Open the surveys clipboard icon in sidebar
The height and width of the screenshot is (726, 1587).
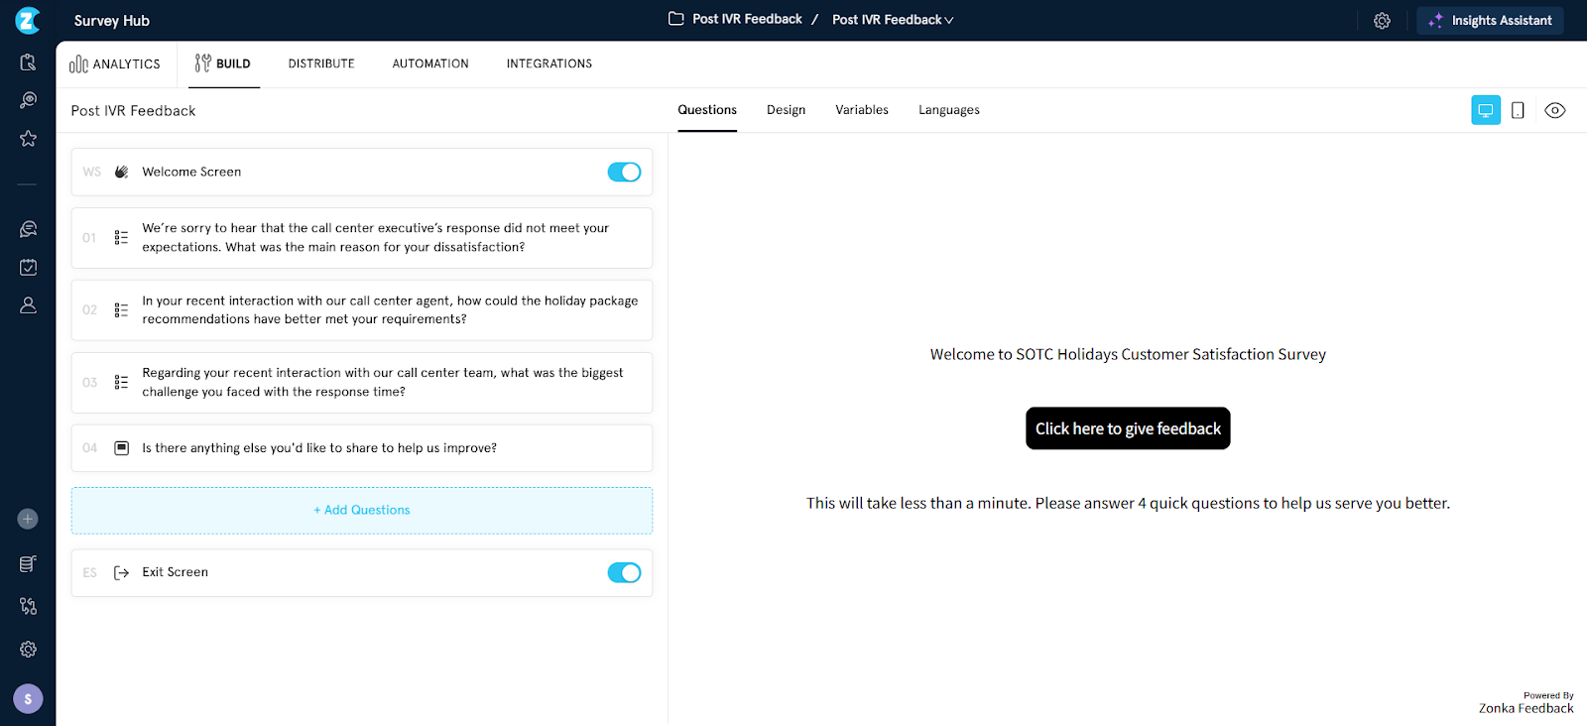(x=28, y=62)
